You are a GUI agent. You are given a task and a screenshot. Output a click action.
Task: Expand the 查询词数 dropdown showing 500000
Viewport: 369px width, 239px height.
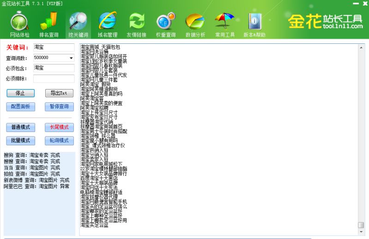click(x=71, y=58)
